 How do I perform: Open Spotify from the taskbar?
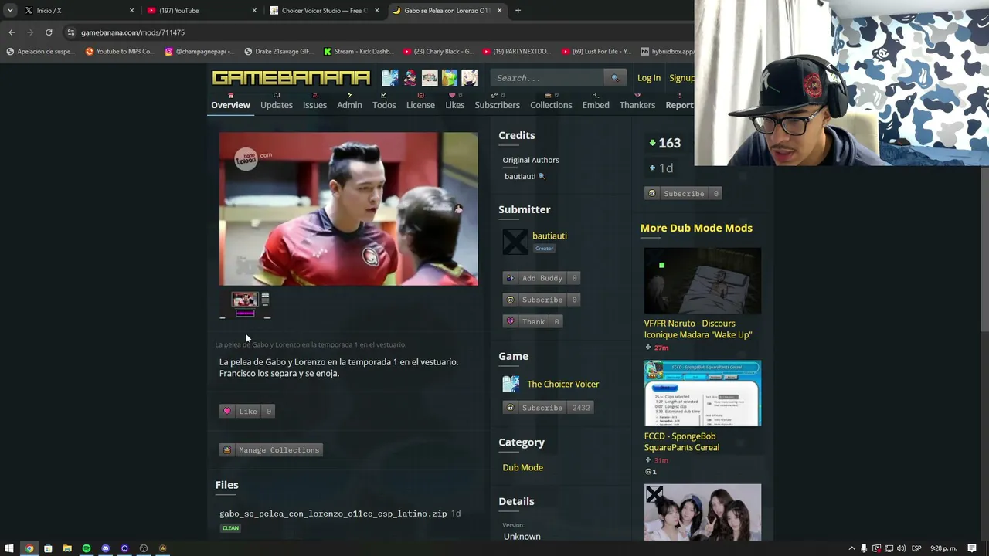coord(87,548)
